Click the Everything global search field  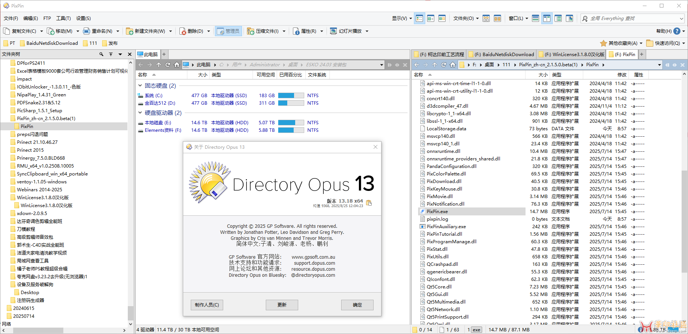point(633,18)
